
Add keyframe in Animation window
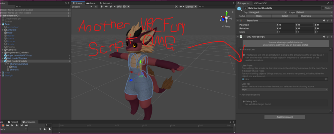click(45, 129)
